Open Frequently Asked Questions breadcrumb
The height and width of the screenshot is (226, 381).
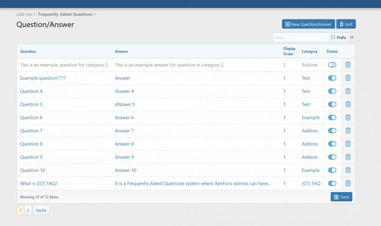coord(65,14)
